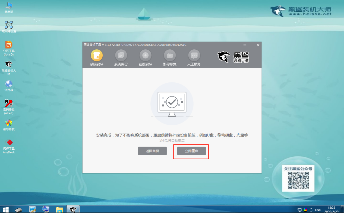Open 人工服务 customer support
344x213 pixels.
point(194,57)
